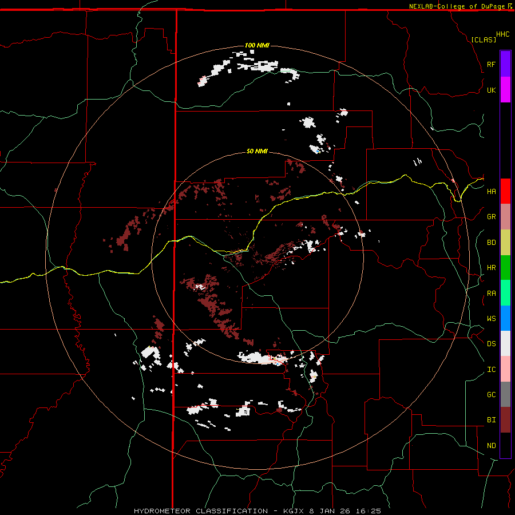The width and height of the screenshot is (515, 515).
Task: Click the ND legend label
Action: 491,446
